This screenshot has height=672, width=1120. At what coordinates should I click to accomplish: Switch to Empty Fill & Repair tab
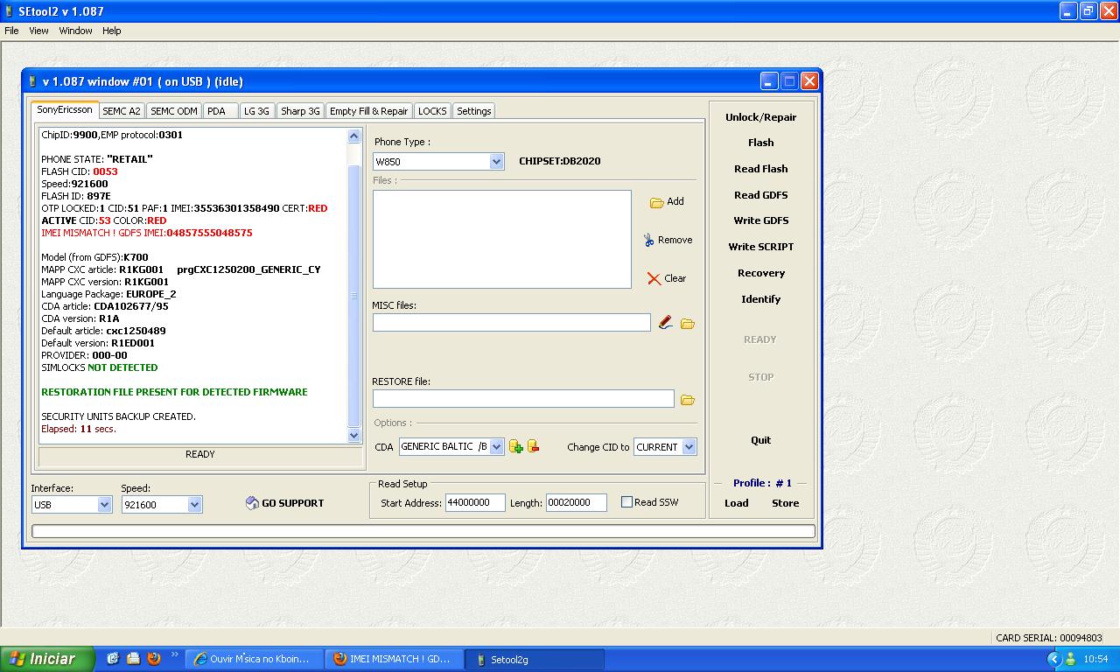click(368, 111)
